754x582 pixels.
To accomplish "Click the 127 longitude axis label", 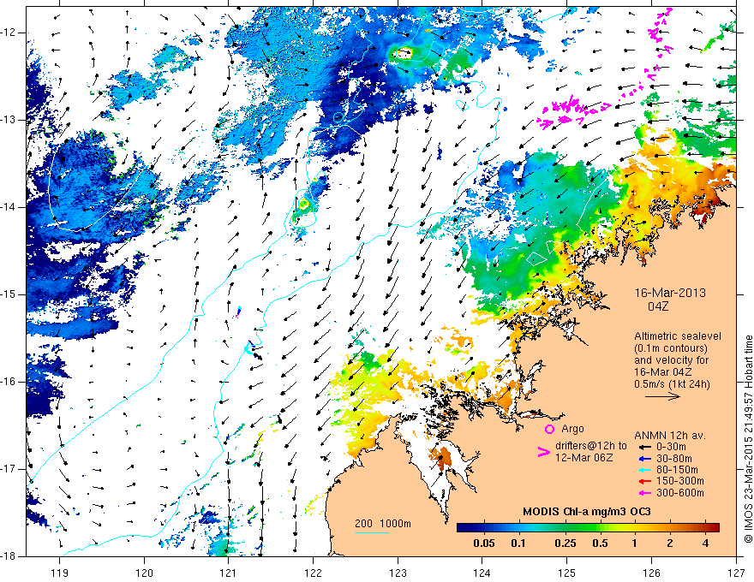I will point(736,573).
